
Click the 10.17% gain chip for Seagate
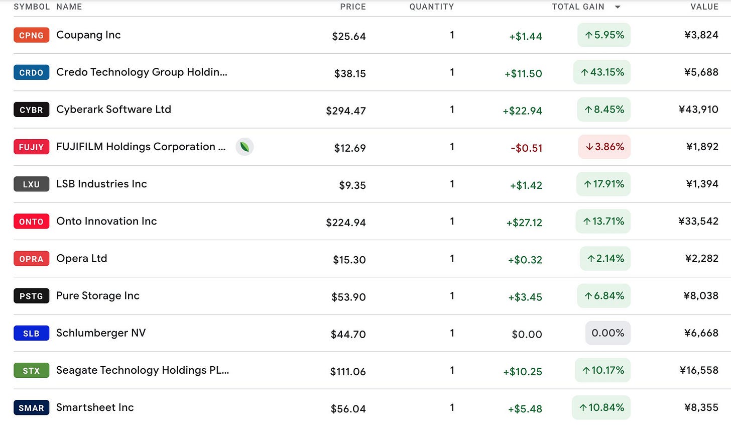pyautogui.click(x=602, y=370)
